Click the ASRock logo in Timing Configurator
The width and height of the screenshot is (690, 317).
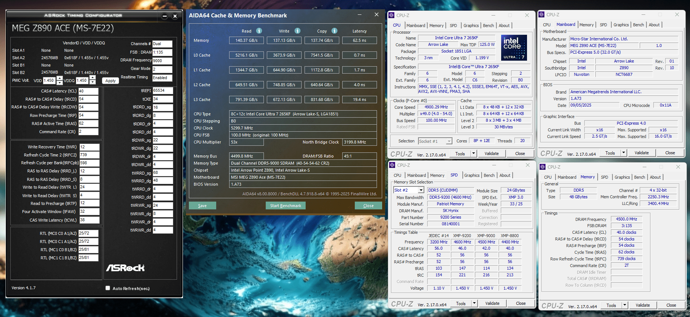pos(125,268)
